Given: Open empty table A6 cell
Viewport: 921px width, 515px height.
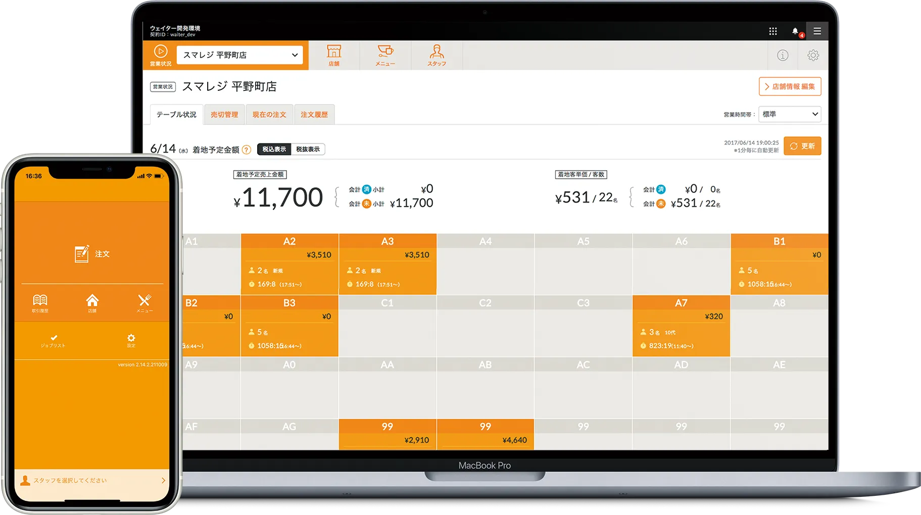Looking at the screenshot, I should [x=681, y=264].
